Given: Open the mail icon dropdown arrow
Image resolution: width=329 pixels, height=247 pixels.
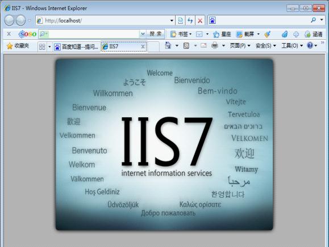Looking at the screenshot, I should click(207, 34).
